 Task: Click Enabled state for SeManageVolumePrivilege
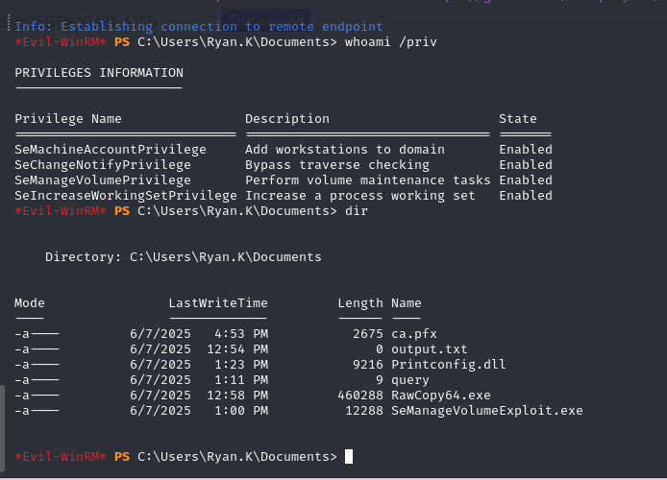(x=526, y=180)
